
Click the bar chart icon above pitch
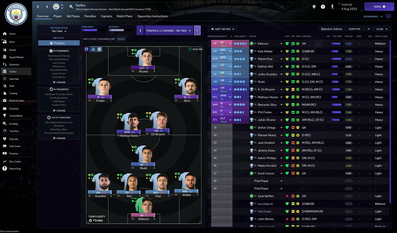click(93, 49)
